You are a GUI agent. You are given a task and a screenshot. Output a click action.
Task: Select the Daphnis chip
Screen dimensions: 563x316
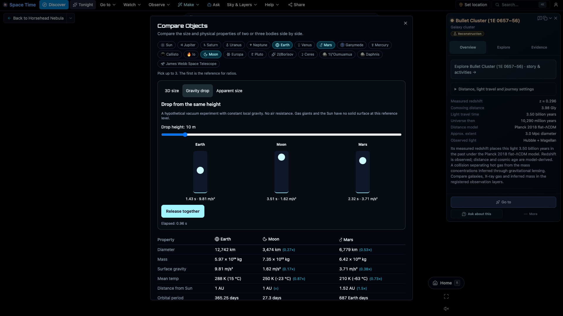tap(370, 54)
